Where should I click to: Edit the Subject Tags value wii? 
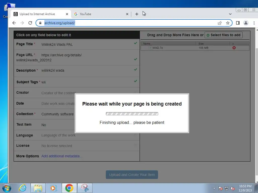(x=43, y=82)
